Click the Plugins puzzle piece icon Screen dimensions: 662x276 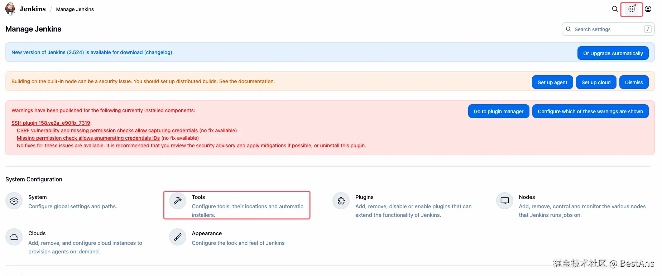(341, 201)
